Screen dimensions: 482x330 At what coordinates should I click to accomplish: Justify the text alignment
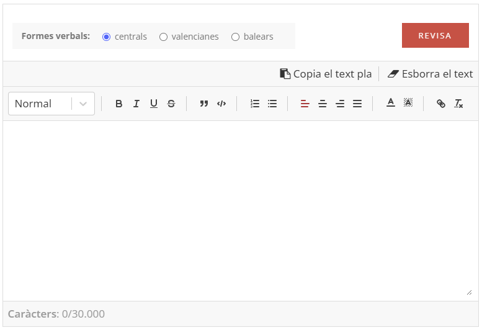357,104
